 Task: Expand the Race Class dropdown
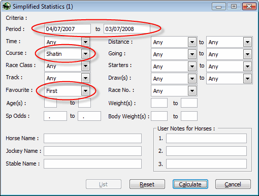68,66
